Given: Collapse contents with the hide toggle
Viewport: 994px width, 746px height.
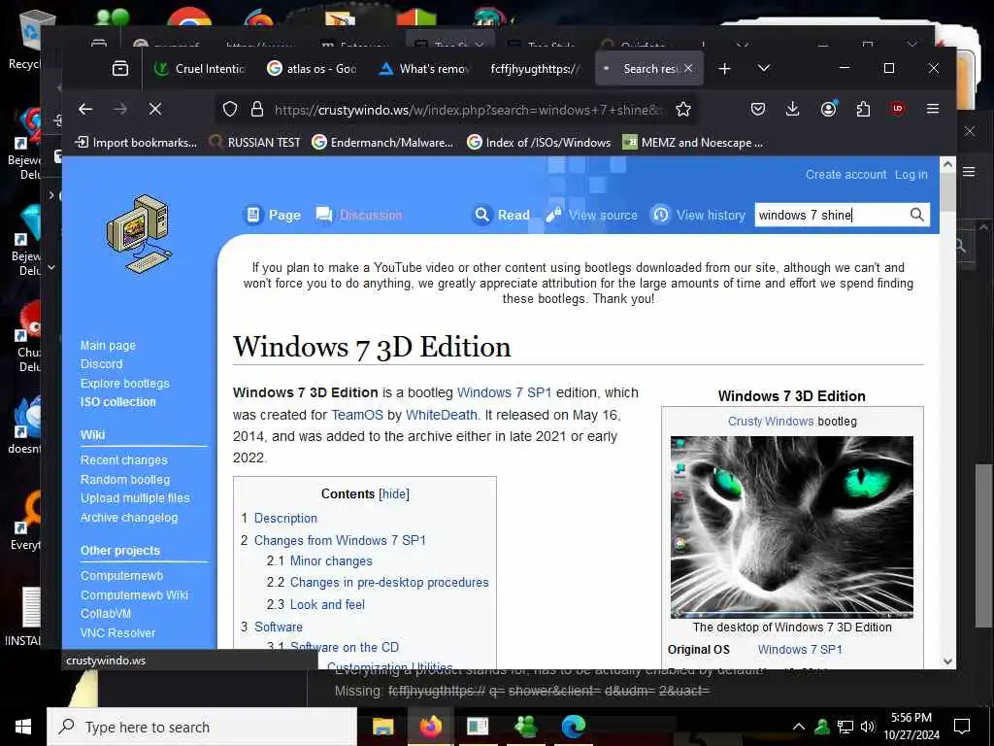Looking at the screenshot, I should (394, 494).
